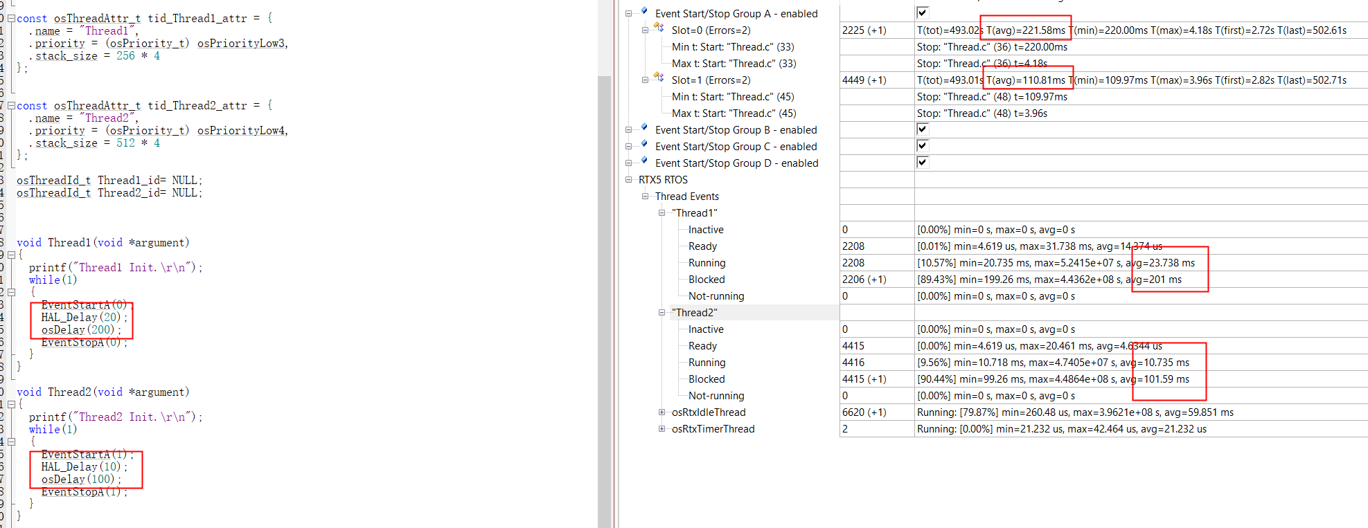Screen dimensions: 1368x528
Task: Click the HAL_Delay(10) code line
Action: pyautogui.click(x=84, y=467)
